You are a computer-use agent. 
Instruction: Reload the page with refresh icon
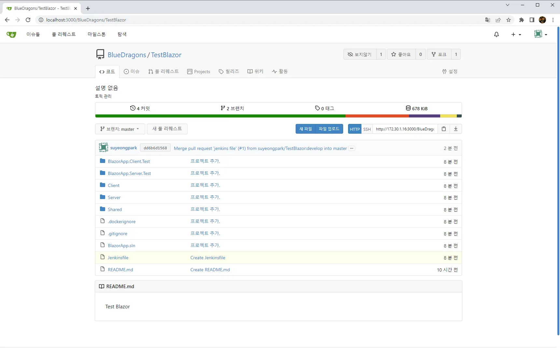click(28, 20)
